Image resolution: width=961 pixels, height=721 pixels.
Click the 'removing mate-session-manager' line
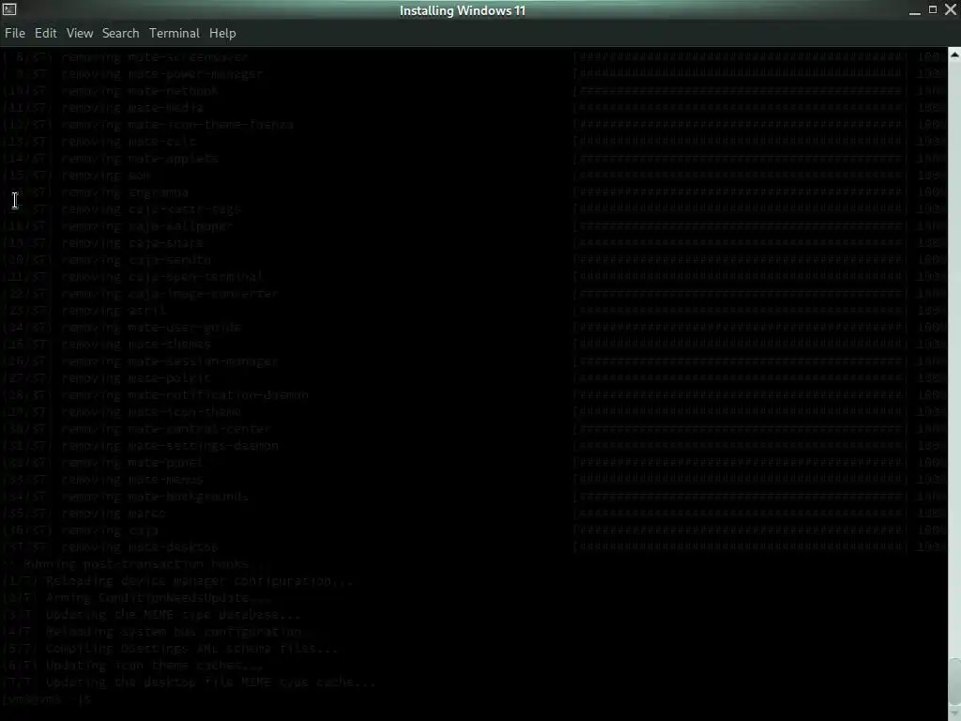141,361
